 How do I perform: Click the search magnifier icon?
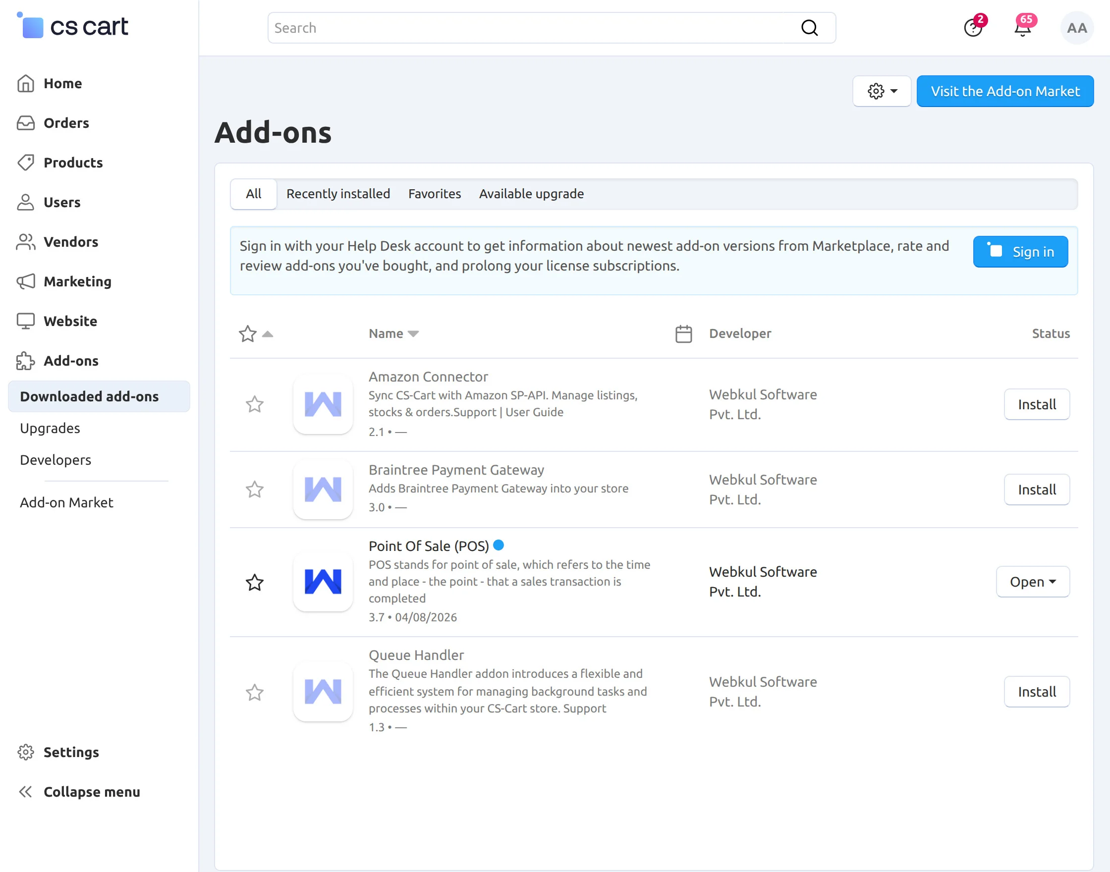(x=809, y=28)
